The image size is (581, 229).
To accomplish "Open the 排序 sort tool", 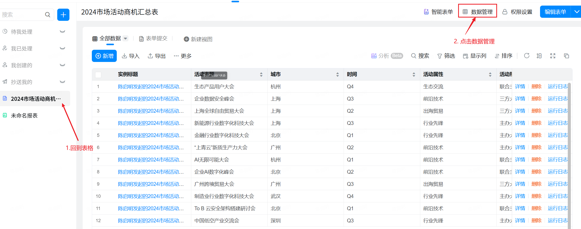I will click(x=503, y=56).
